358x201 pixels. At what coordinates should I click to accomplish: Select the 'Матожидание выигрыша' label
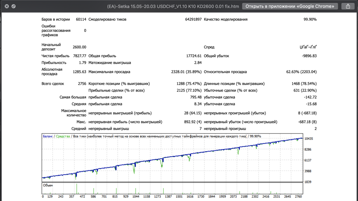[x=110, y=63]
